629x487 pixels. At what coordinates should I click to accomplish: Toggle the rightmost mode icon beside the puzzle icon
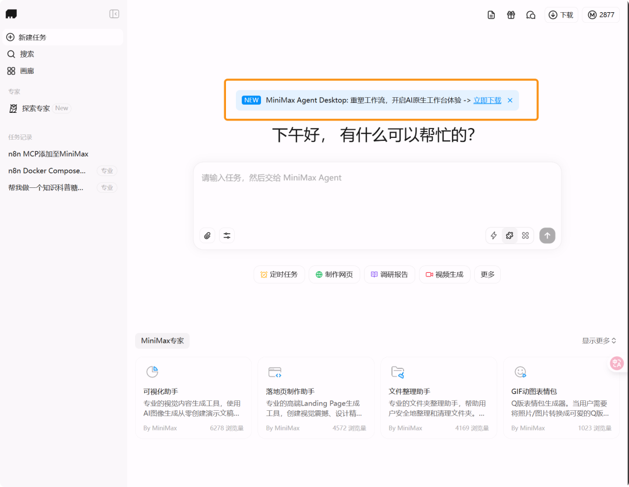[x=525, y=235]
